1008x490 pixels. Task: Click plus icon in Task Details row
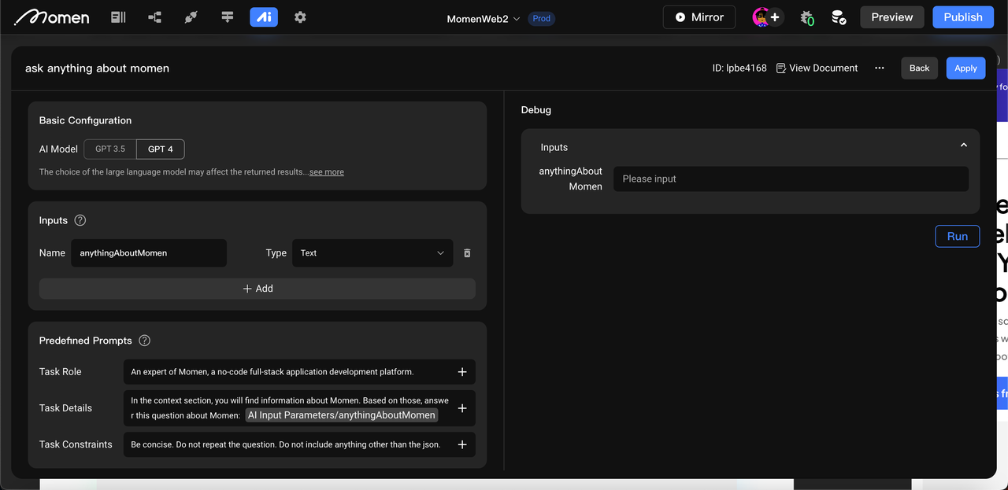462,408
